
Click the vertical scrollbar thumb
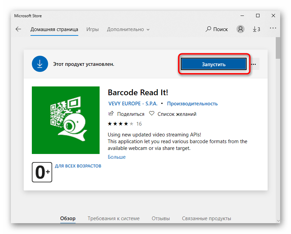[278, 48]
